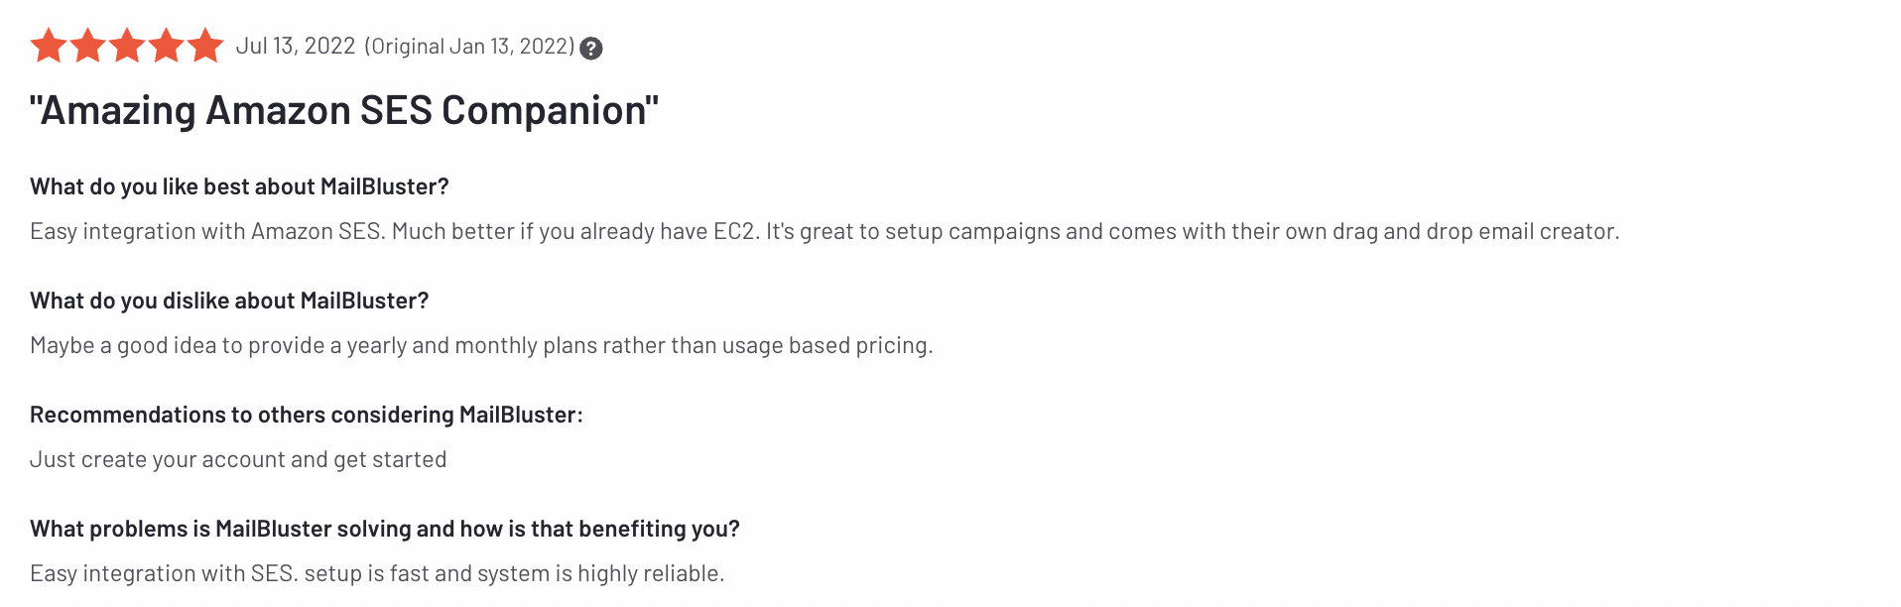Select the third rating star

pos(127,46)
